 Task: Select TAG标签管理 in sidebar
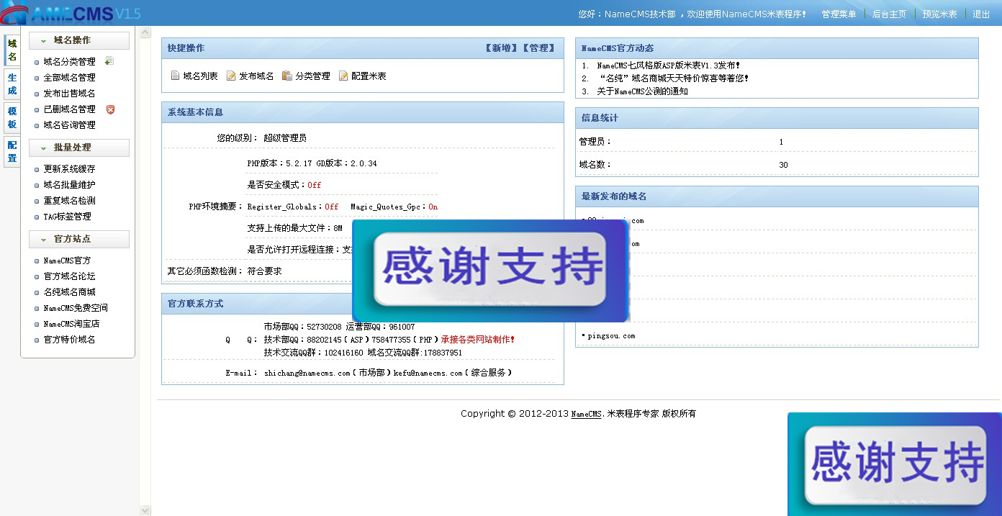click(x=67, y=217)
